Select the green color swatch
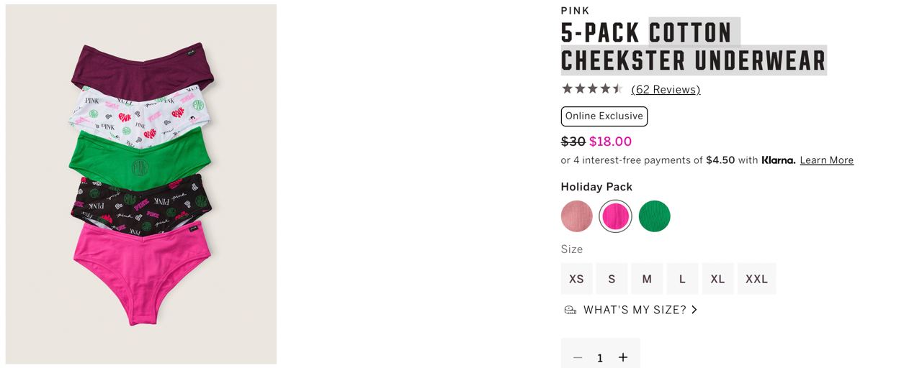 pos(654,216)
